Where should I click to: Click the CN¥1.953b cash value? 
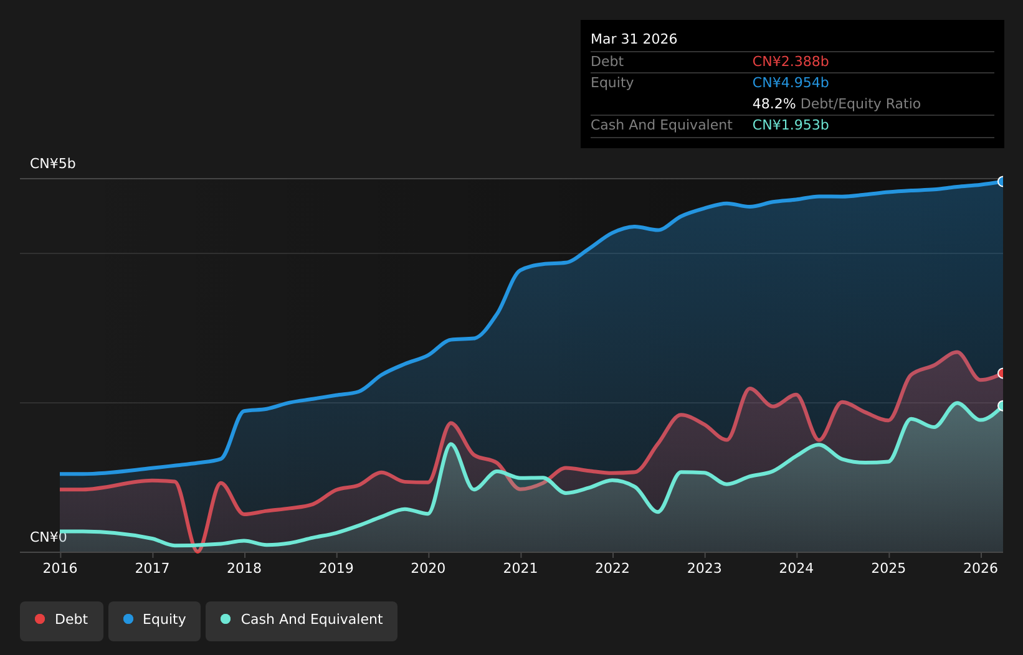(791, 125)
